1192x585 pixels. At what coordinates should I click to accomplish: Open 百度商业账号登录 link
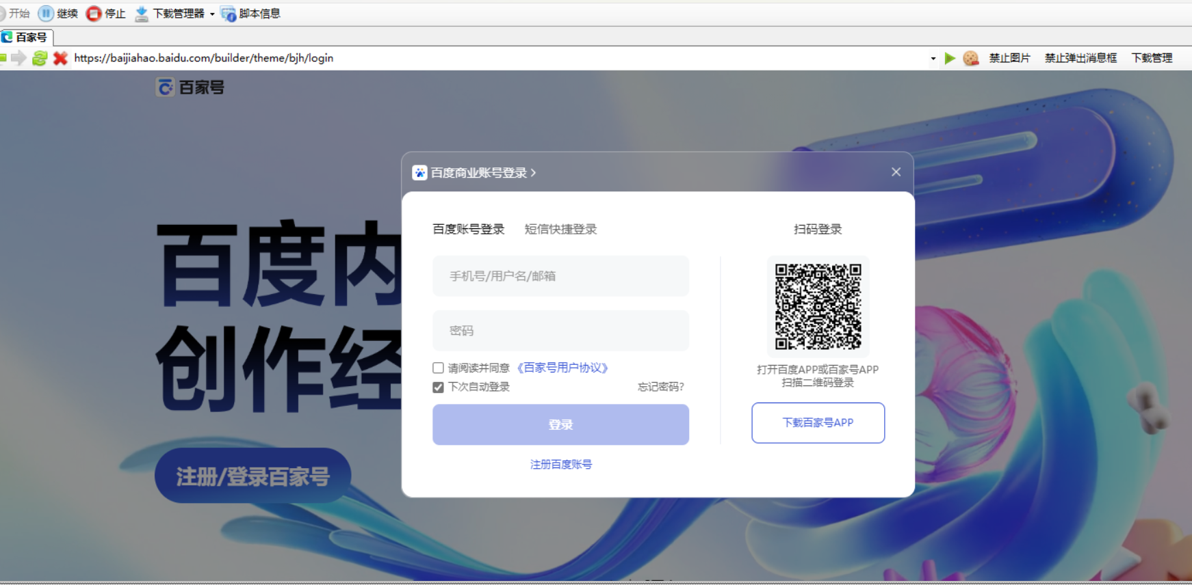point(483,173)
